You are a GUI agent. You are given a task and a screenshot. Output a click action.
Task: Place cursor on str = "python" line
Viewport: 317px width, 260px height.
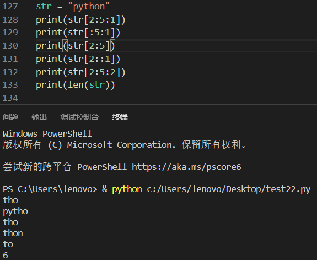(73, 7)
